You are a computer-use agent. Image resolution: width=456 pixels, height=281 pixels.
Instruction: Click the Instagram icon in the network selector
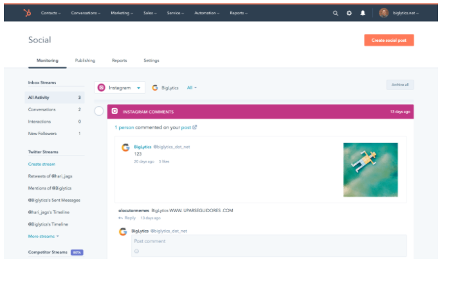pyautogui.click(x=101, y=87)
